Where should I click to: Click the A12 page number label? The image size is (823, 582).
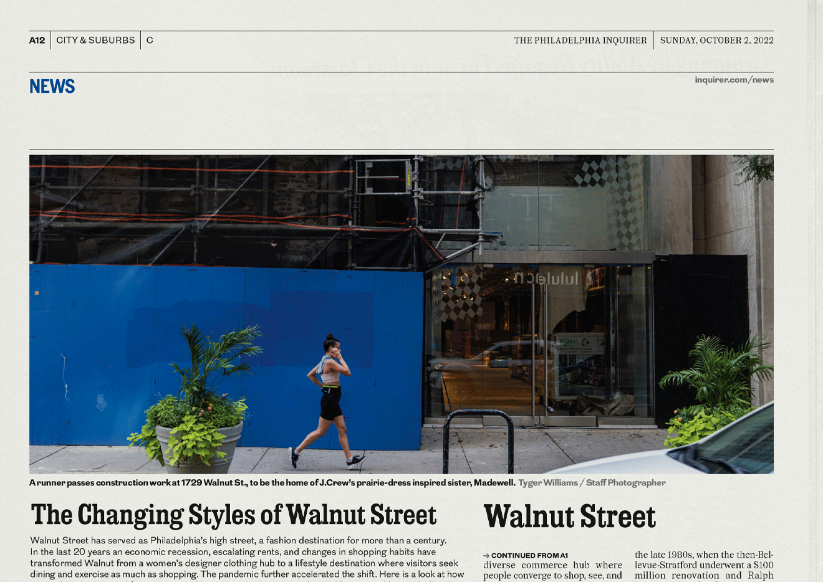37,40
